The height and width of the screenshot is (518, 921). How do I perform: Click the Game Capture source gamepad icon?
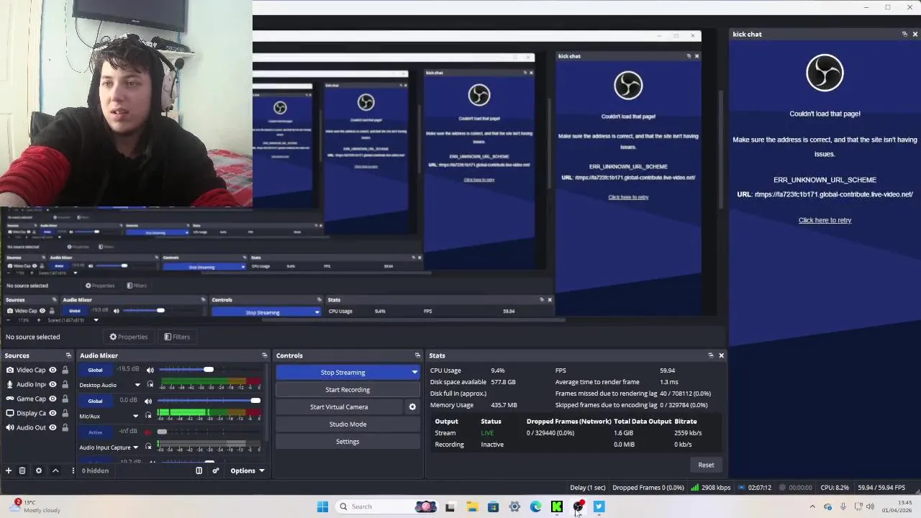[9, 399]
